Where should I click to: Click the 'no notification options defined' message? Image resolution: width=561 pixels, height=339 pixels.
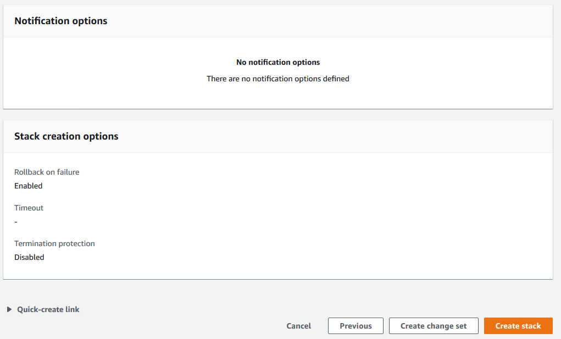pos(278,79)
